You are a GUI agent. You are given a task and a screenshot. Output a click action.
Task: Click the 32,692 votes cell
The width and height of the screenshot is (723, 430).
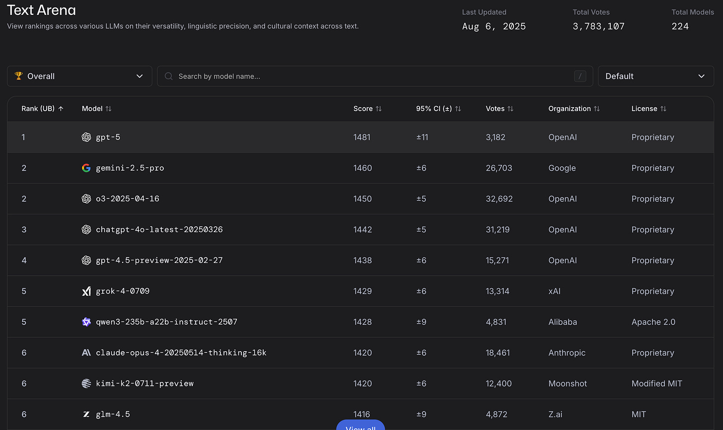coord(499,199)
